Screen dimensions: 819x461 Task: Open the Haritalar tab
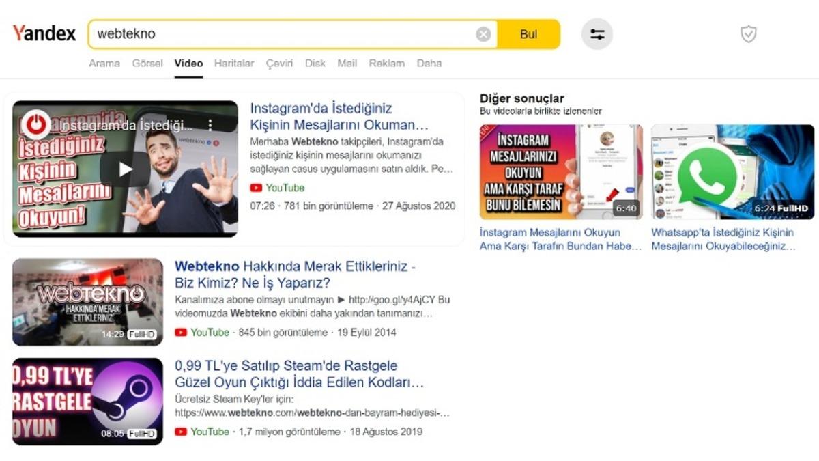click(x=234, y=63)
